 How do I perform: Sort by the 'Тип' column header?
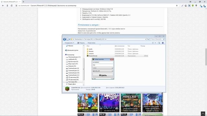click(x=129, y=46)
